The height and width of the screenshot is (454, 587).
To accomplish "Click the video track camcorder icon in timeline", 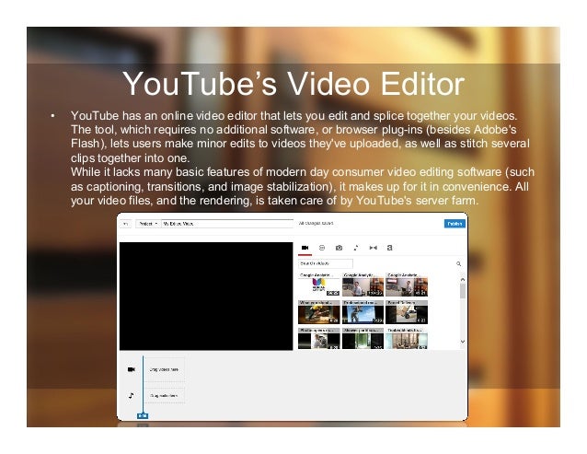I will [131, 369].
